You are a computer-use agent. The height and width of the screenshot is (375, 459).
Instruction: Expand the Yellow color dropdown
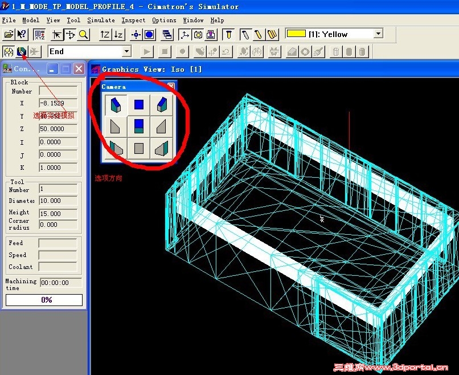pyautogui.click(x=378, y=34)
